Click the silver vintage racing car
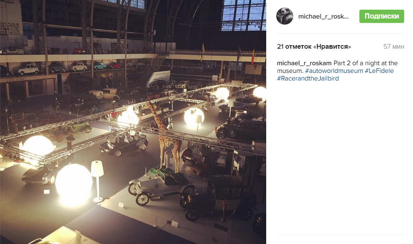Image resolution: width=413 pixels, height=244 pixels. click(x=161, y=185)
